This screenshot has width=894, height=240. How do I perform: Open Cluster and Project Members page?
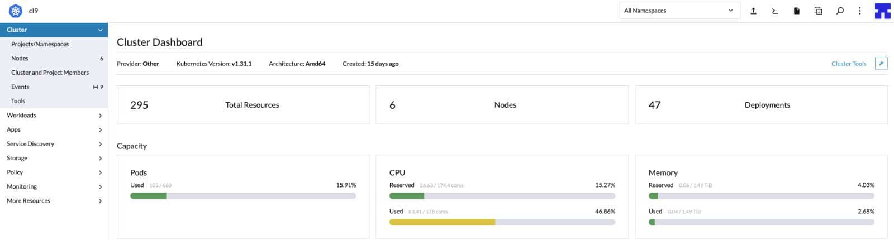click(x=50, y=73)
